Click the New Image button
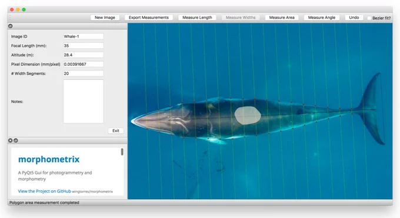The width and height of the screenshot is (400, 218). tap(105, 18)
